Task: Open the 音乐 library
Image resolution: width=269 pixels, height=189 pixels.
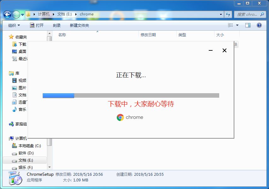Action: (x=22, y=110)
